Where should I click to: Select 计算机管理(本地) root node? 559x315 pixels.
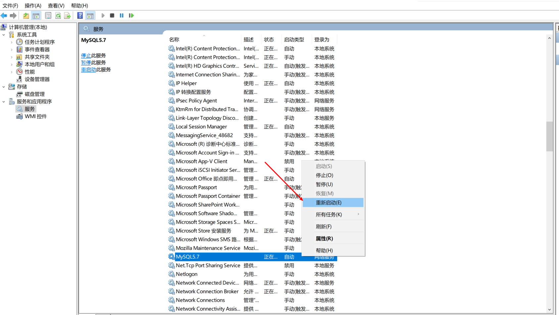pyautogui.click(x=28, y=27)
